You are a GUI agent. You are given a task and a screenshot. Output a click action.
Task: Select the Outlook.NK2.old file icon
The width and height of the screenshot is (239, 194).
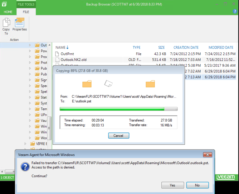pyautogui.click(x=57, y=60)
